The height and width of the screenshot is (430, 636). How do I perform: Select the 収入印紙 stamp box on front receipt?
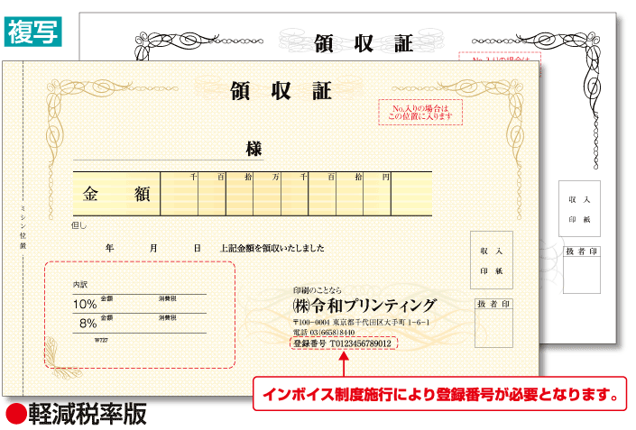point(491,260)
